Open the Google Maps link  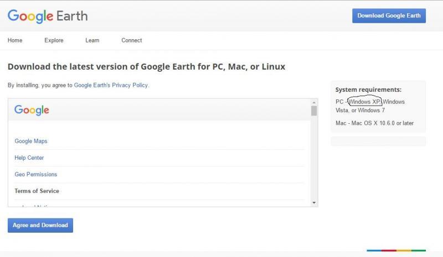(31, 141)
